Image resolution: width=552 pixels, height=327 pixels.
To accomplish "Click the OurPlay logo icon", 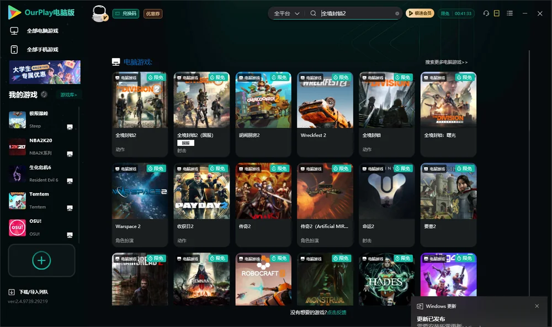I will click(14, 12).
